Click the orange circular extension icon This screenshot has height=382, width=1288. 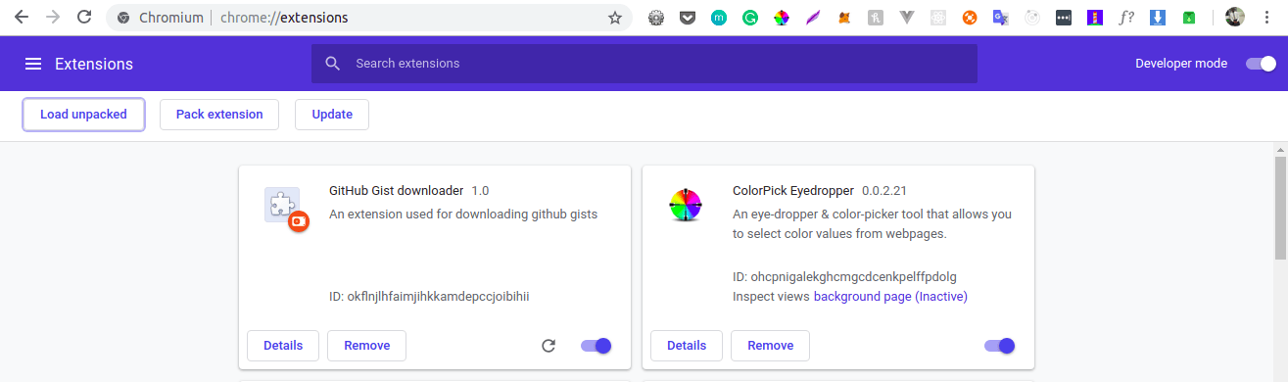(970, 18)
